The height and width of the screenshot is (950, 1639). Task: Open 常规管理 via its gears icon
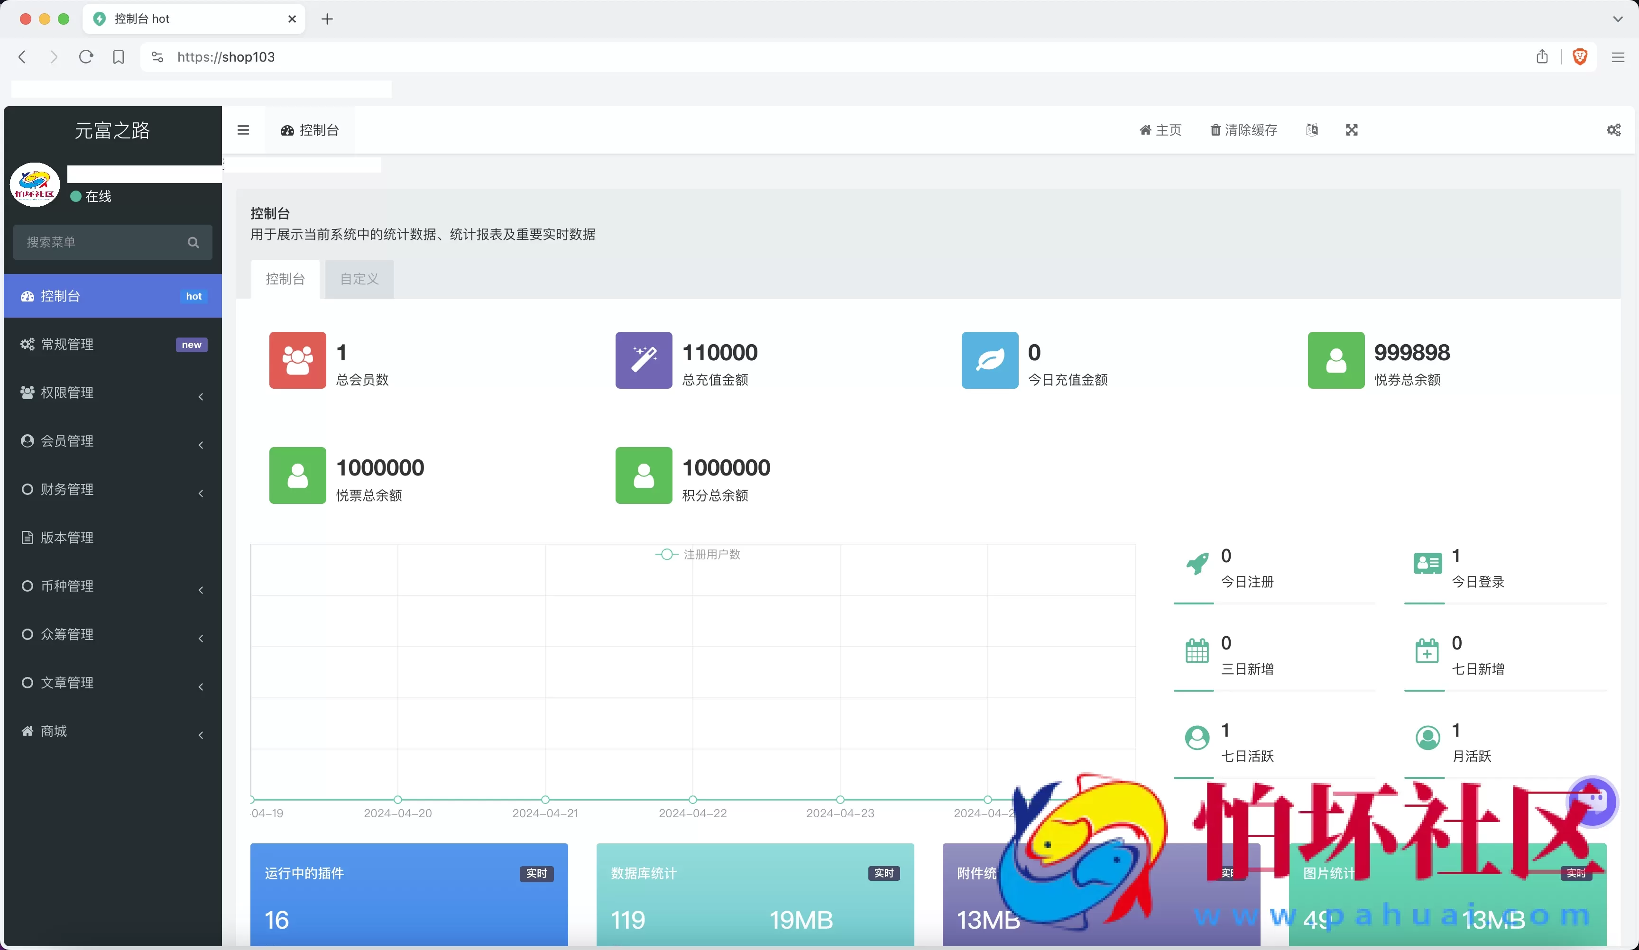(27, 345)
